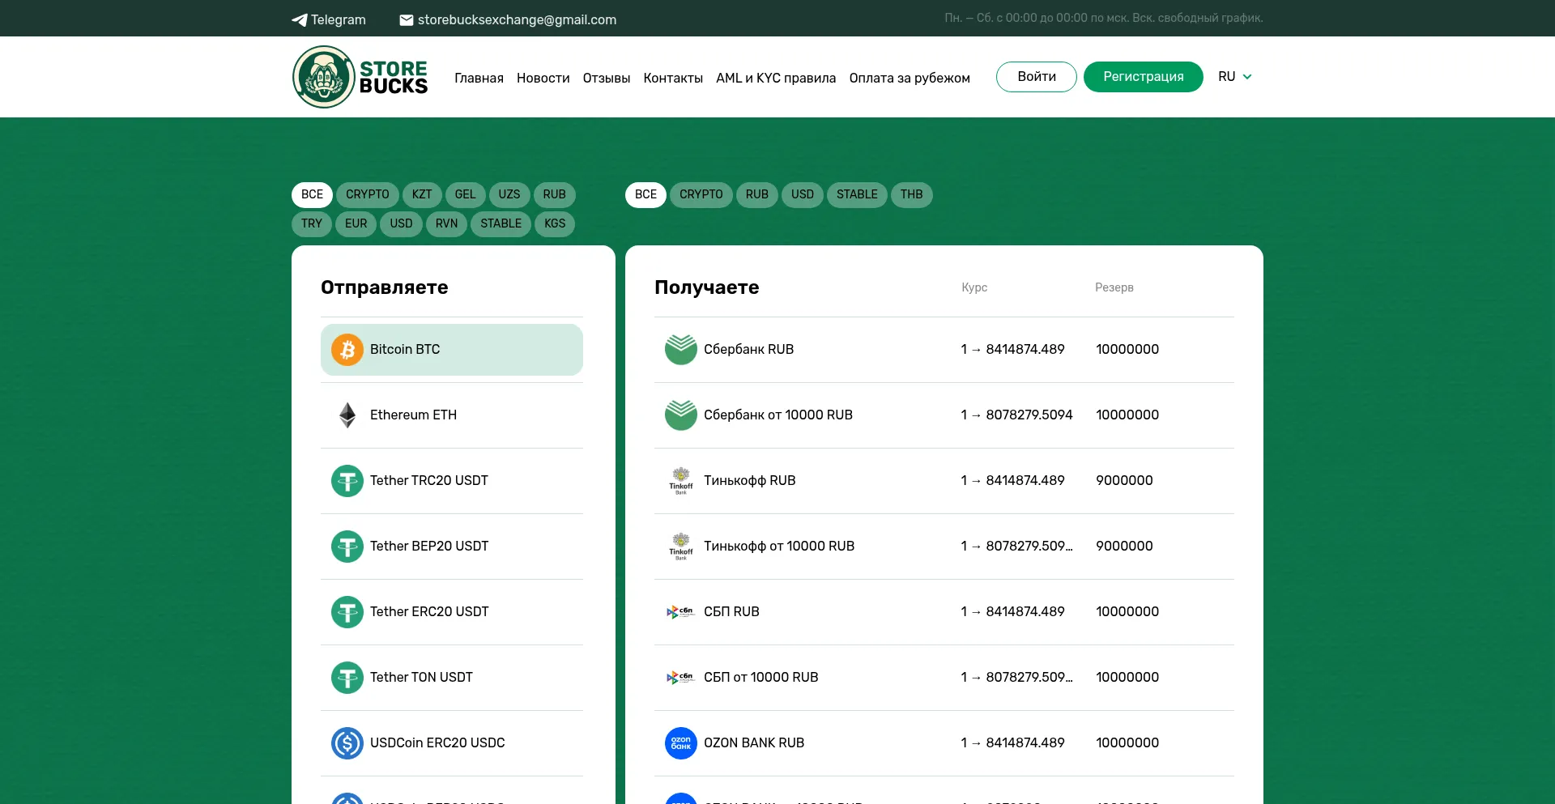Select the USD filter above Получаете
Viewport: 1555px width, 804px height.
pyautogui.click(x=803, y=194)
